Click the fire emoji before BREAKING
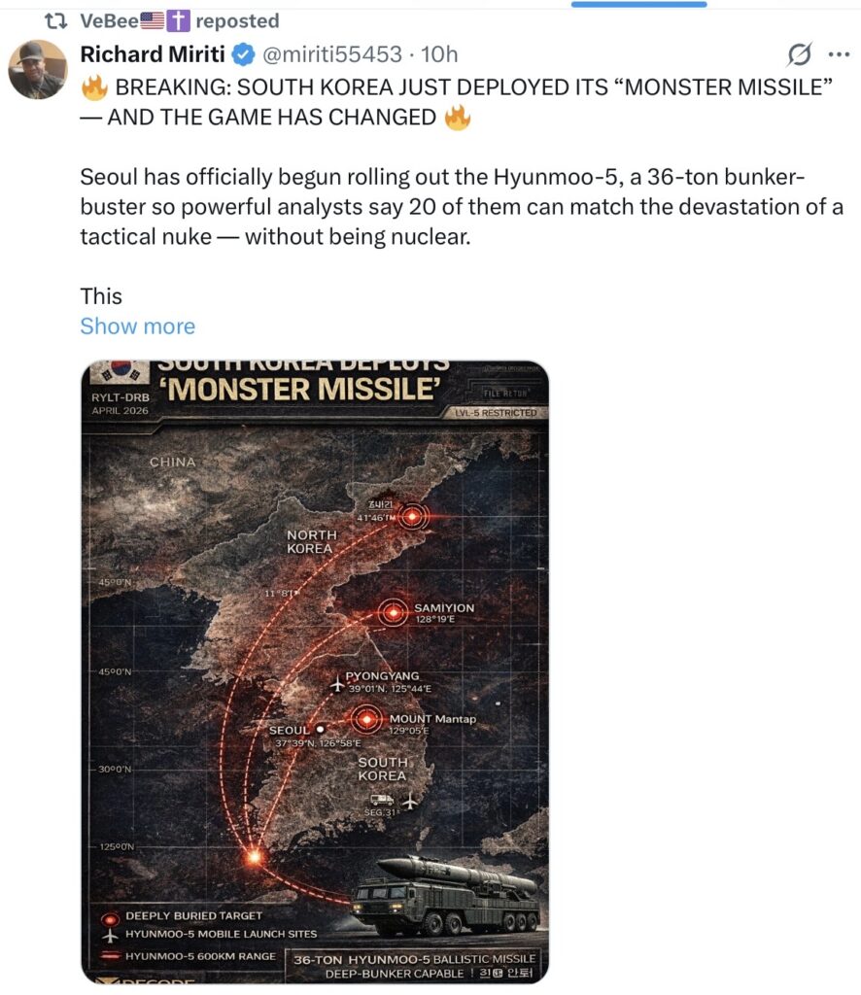The image size is (861, 995). coord(94,87)
